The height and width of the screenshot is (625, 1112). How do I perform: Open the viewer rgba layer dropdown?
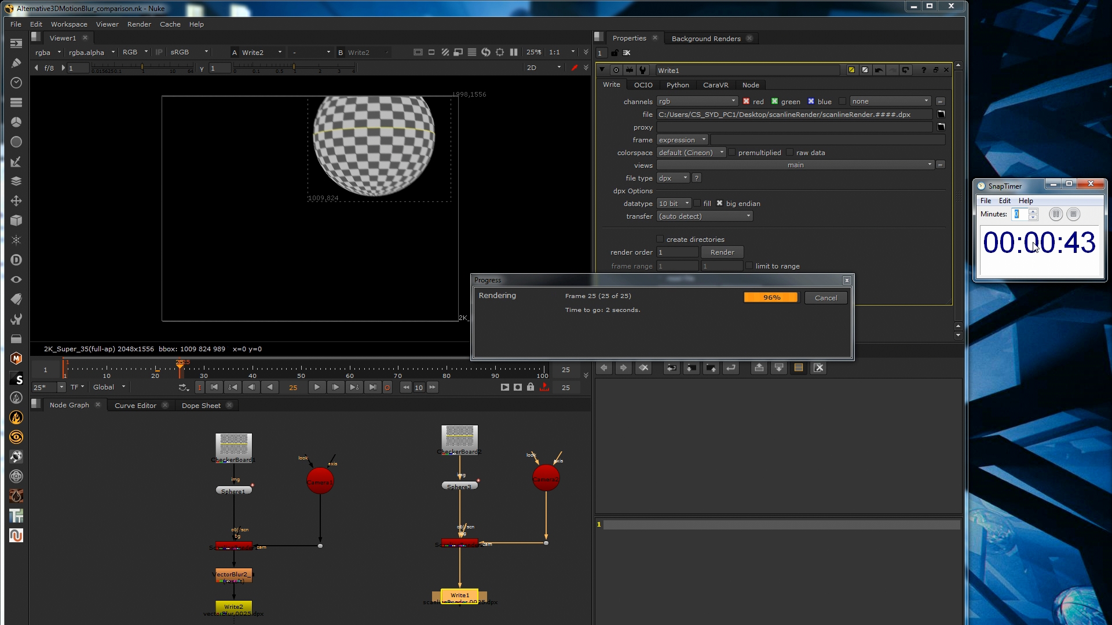pos(48,52)
